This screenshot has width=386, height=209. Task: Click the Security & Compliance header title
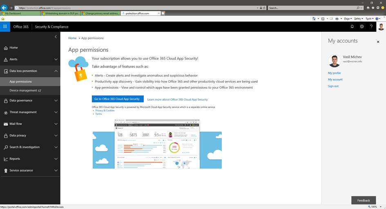pyautogui.click(x=51, y=27)
